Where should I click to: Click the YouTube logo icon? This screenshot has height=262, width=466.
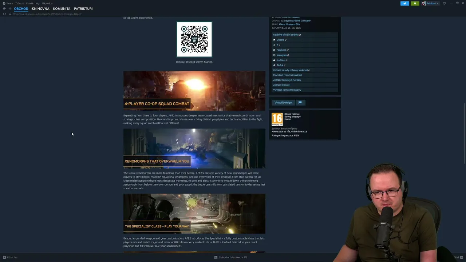pos(274,60)
